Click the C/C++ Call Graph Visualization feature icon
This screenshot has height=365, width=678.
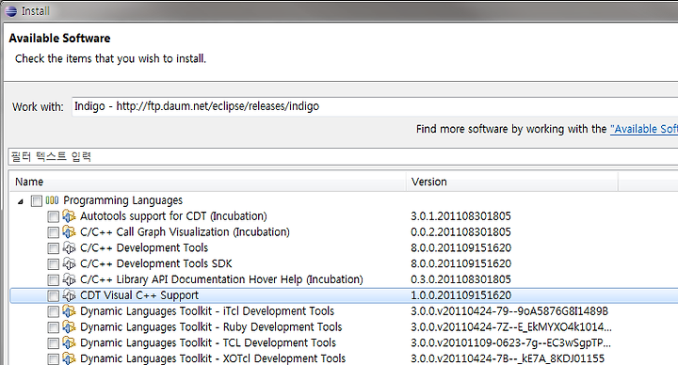pyautogui.click(x=69, y=232)
